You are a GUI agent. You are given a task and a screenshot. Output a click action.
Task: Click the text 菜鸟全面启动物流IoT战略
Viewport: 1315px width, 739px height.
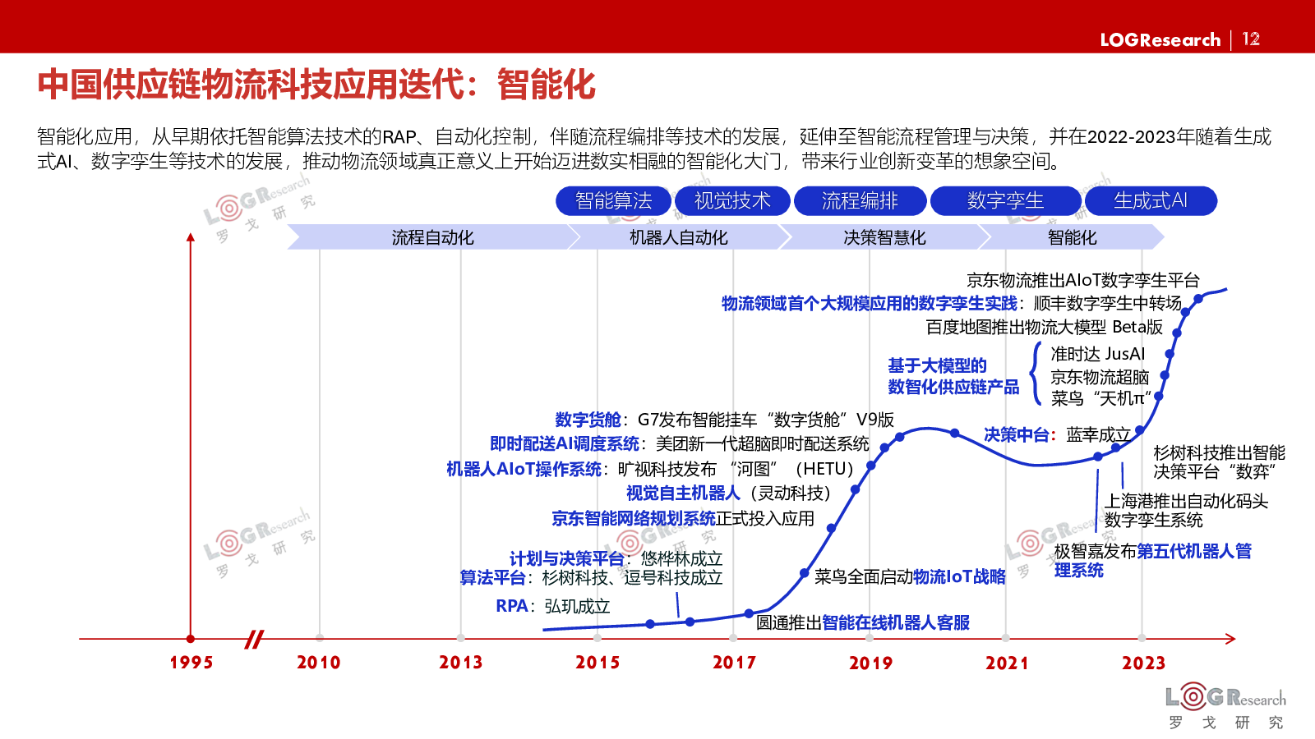click(910, 577)
